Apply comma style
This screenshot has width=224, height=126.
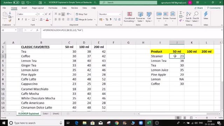click(111, 20)
